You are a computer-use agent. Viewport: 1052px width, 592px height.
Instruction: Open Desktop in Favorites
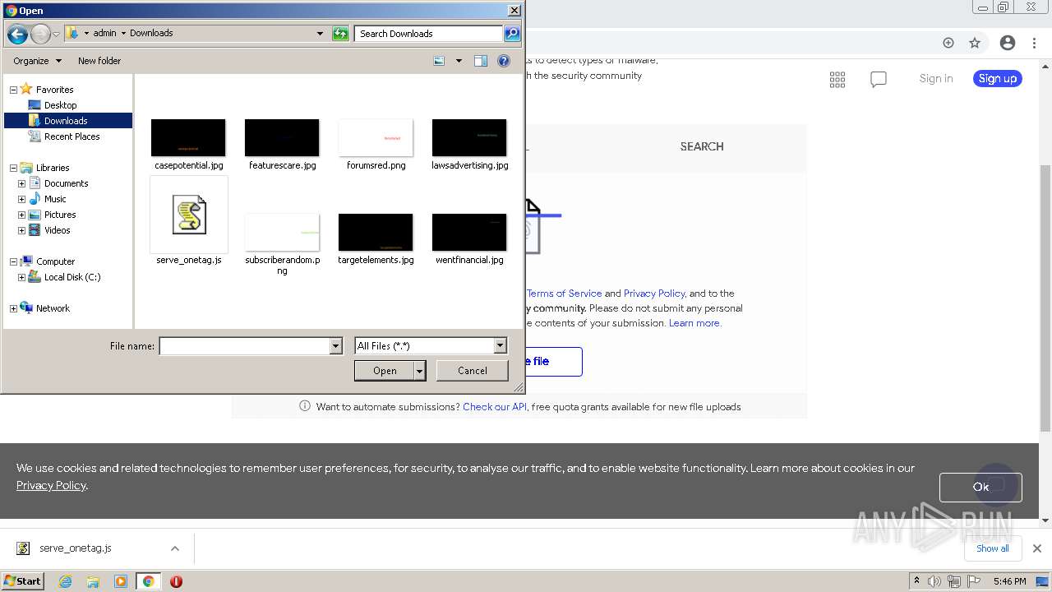(60, 105)
